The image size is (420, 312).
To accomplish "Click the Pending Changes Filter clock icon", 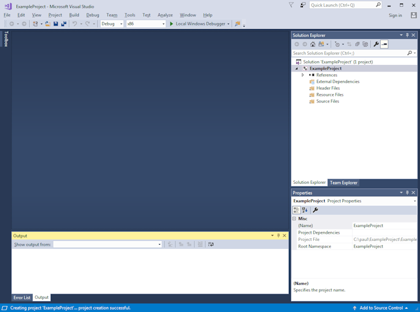I will point(337,44).
